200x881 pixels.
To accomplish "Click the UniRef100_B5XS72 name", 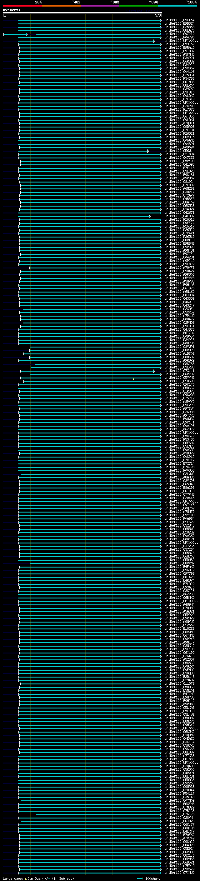I will coord(179,436).
